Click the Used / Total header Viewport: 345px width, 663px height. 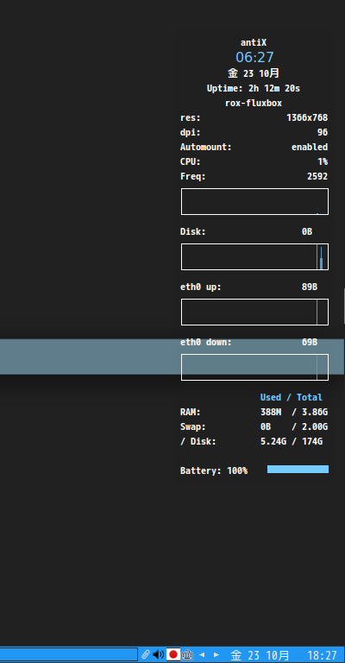pos(291,397)
